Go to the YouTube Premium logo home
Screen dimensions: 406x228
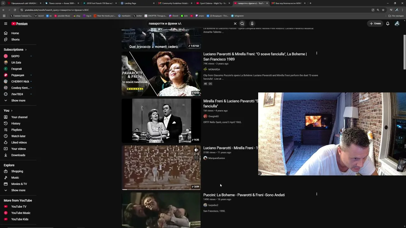pyautogui.click(x=20, y=24)
